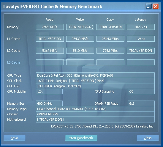Click the empty L3 Cache Read field
The height and width of the screenshot is (147, 163).
[x=50, y=62]
